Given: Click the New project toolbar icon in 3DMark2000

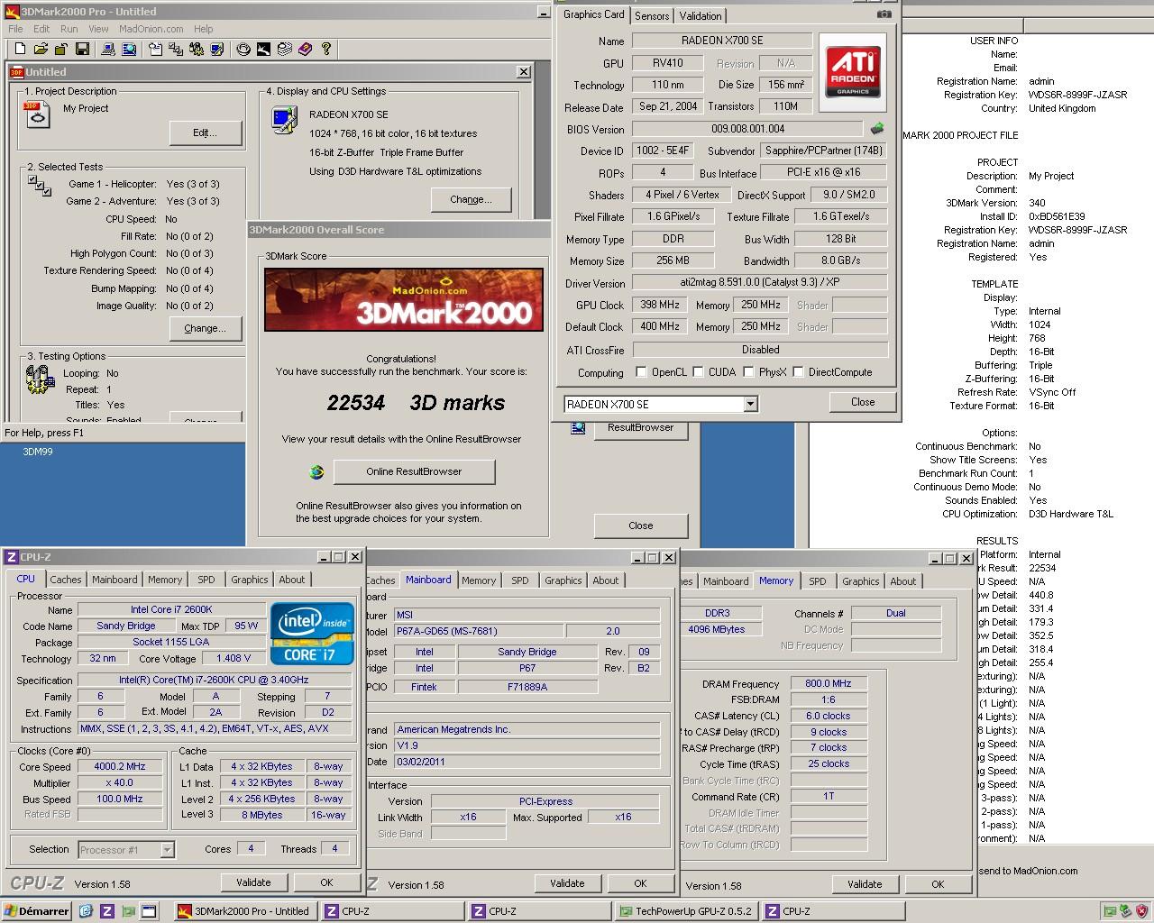Looking at the screenshot, I should [19, 49].
